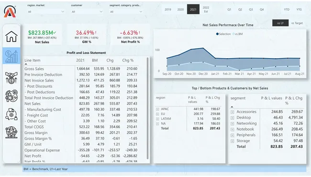Select the Gross Margin % line item
The height and width of the screenshot is (177, 311).
pyautogui.click(x=38, y=139)
